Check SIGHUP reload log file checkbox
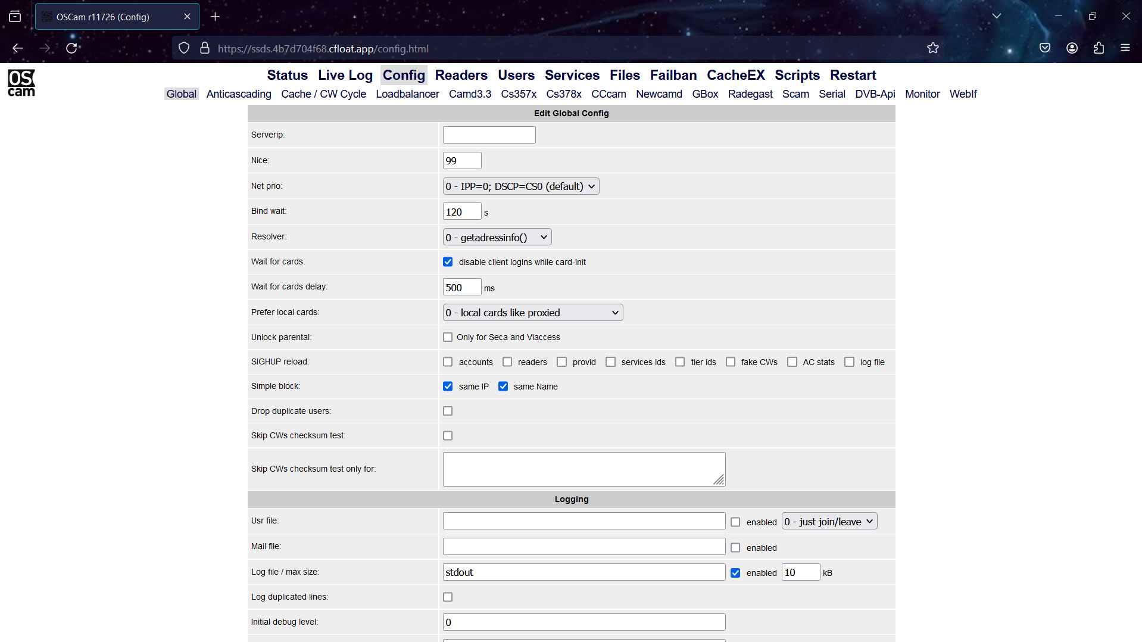 click(850, 362)
